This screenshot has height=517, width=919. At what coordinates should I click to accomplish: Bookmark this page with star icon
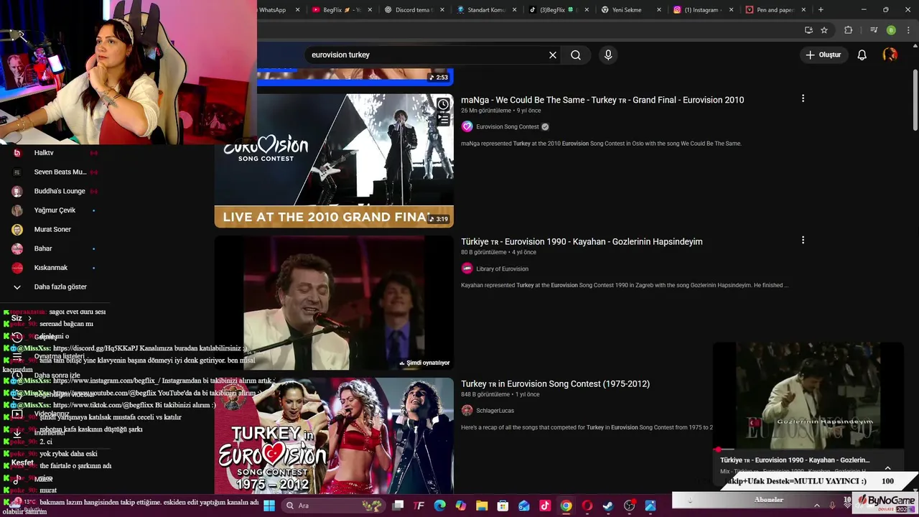point(824,30)
